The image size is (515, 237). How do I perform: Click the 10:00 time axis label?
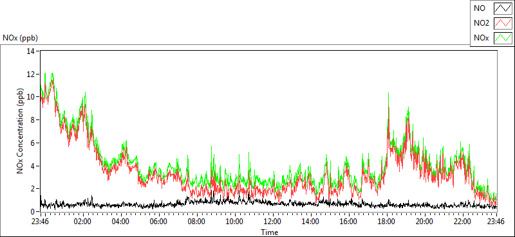(x=235, y=221)
